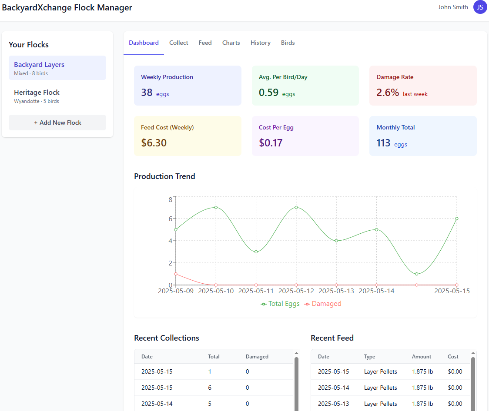Click the John Smith username
Image resolution: width=489 pixels, height=411 pixels.
[453, 7]
